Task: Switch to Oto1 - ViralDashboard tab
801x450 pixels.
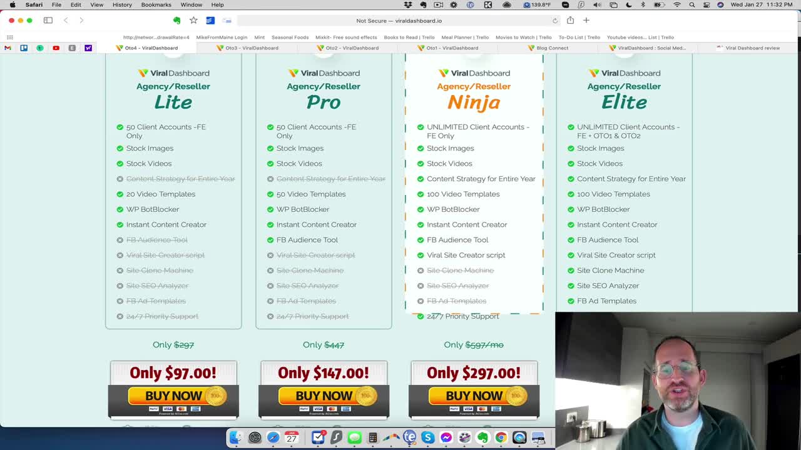Action: click(x=447, y=47)
